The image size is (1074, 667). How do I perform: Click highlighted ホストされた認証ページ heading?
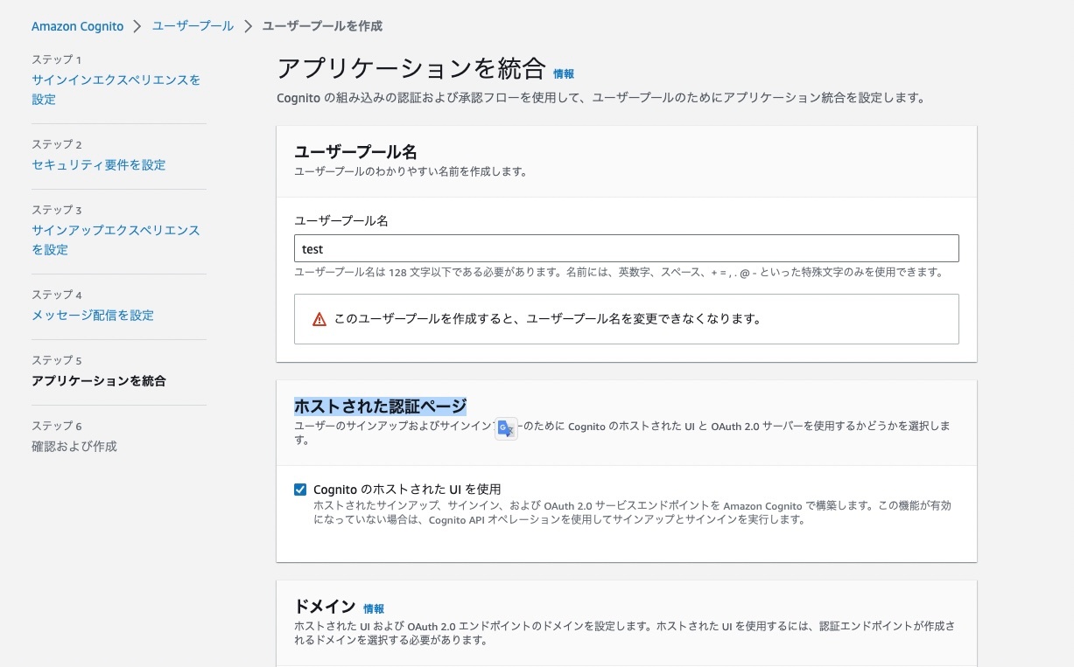380,406
